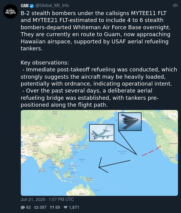Like the tweet with heart icon
This screenshot has height=213, width=181.
point(65,207)
